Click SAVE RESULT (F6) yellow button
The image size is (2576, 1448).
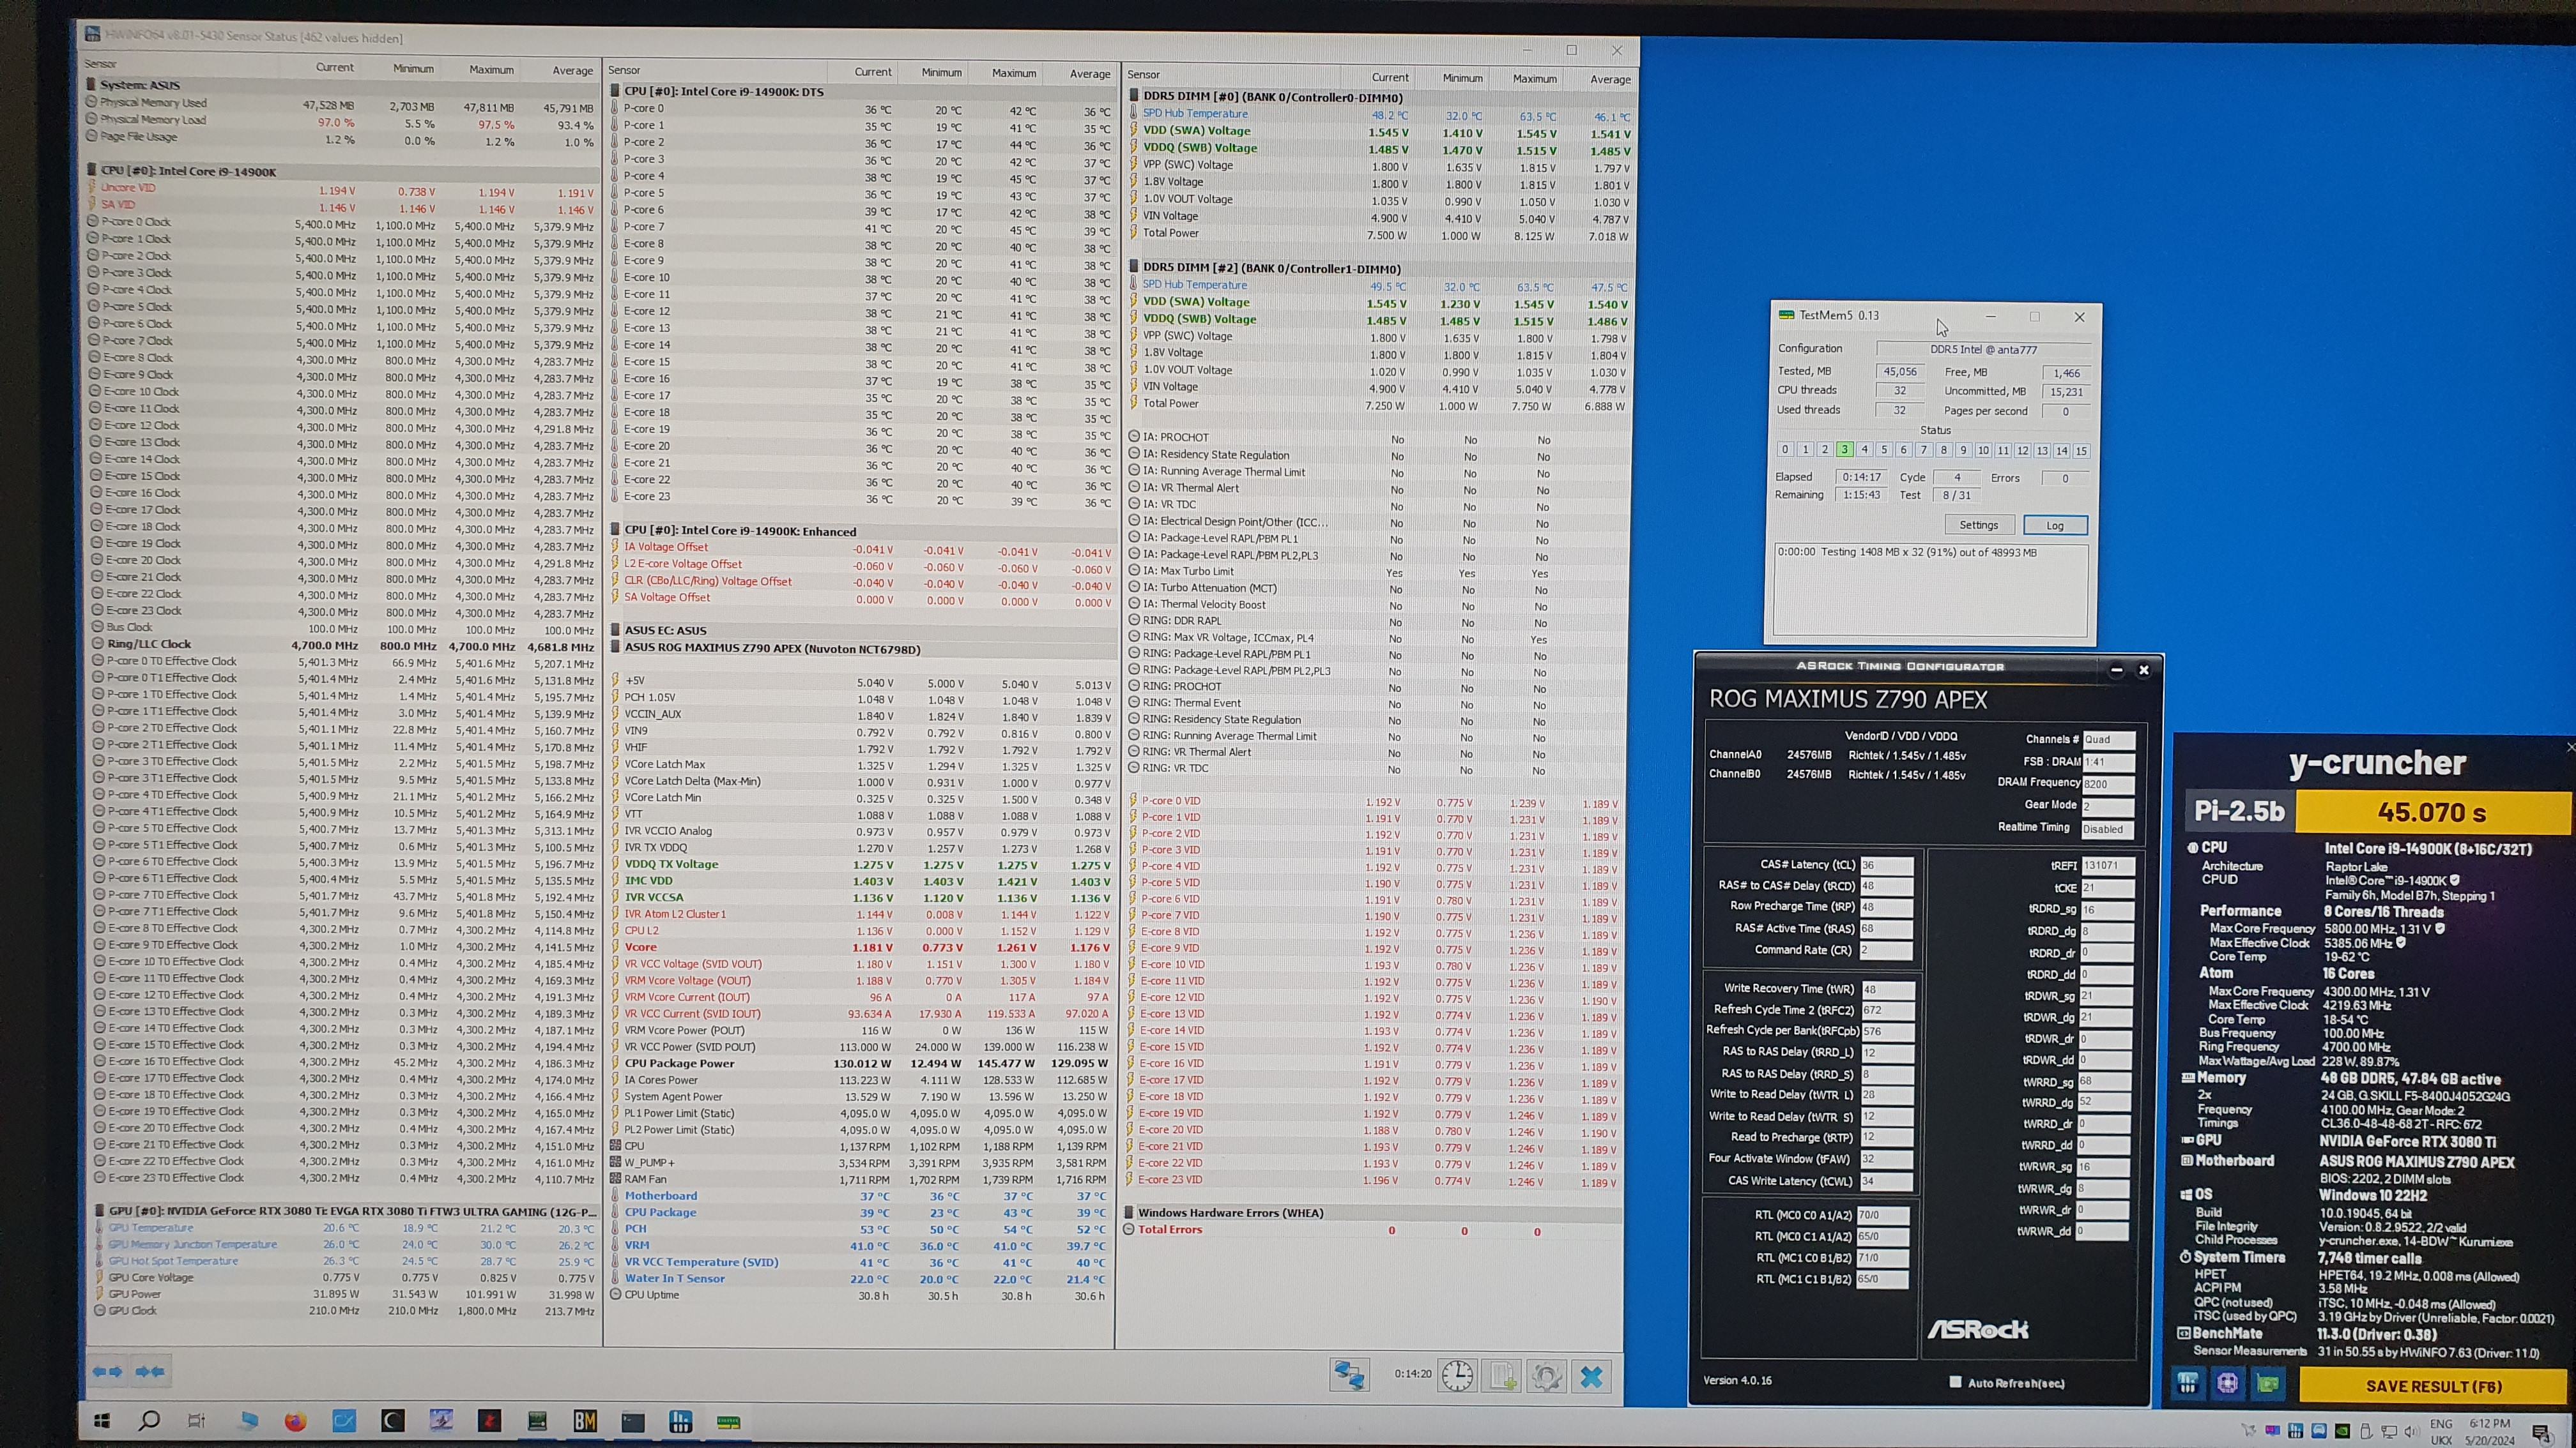2433,1386
